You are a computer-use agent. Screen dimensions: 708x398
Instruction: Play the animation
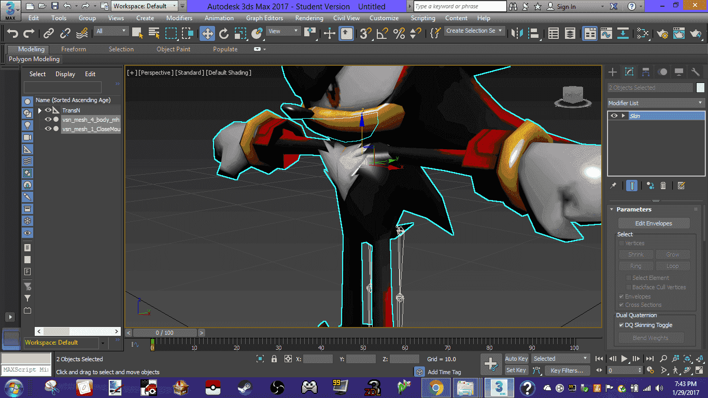click(625, 359)
